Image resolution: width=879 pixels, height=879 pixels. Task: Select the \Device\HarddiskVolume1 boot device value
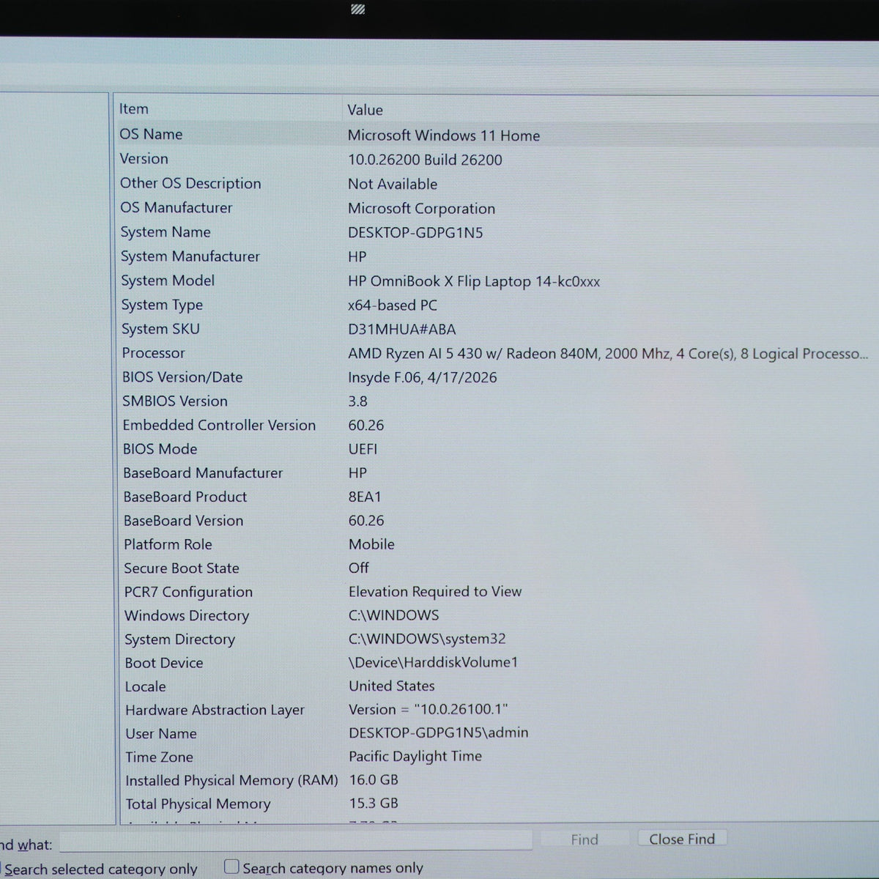coord(433,662)
